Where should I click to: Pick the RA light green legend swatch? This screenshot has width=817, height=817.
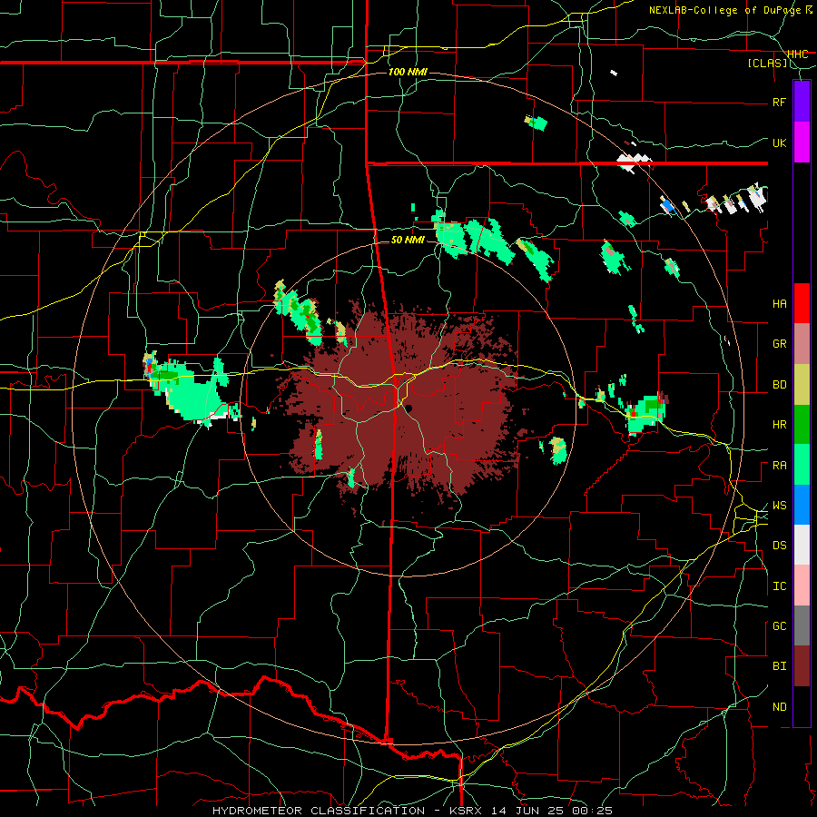(x=802, y=465)
